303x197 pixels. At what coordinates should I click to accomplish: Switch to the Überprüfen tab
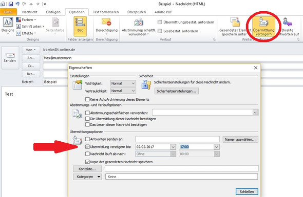(x=137, y=12)
